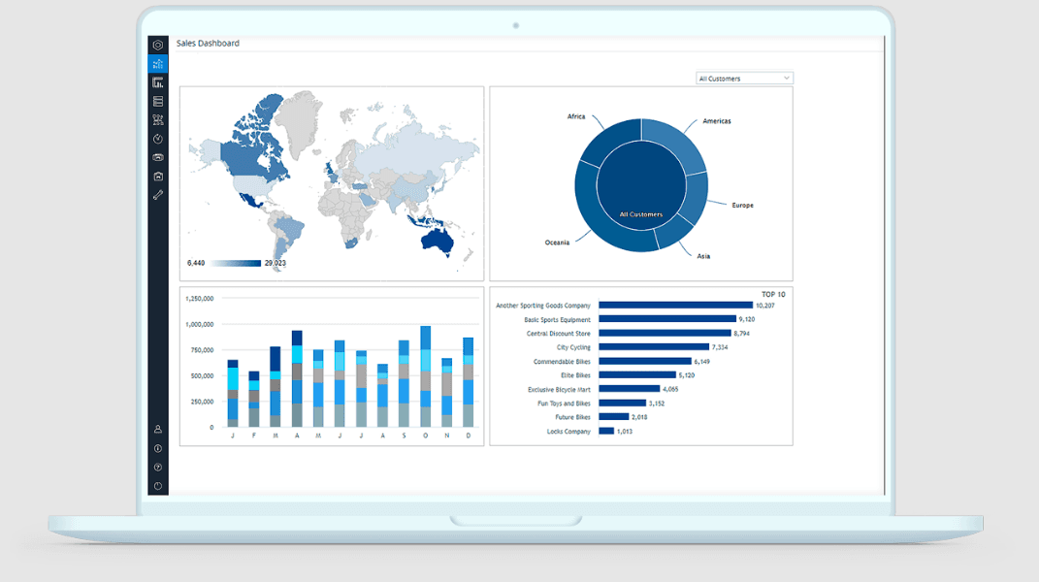
Task: Click legend minimum value 6,440
Action: pos(196,263)
